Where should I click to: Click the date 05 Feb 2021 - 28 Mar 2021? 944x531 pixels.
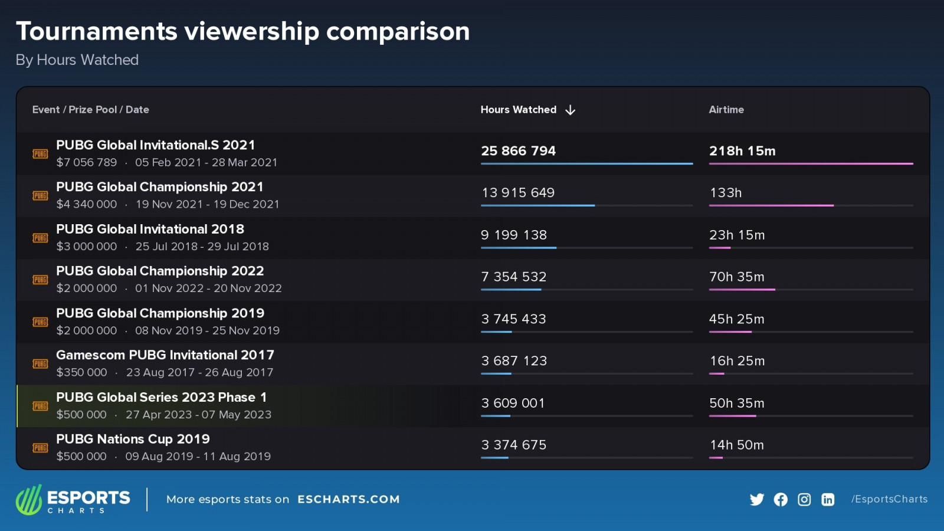pos(206,163)
